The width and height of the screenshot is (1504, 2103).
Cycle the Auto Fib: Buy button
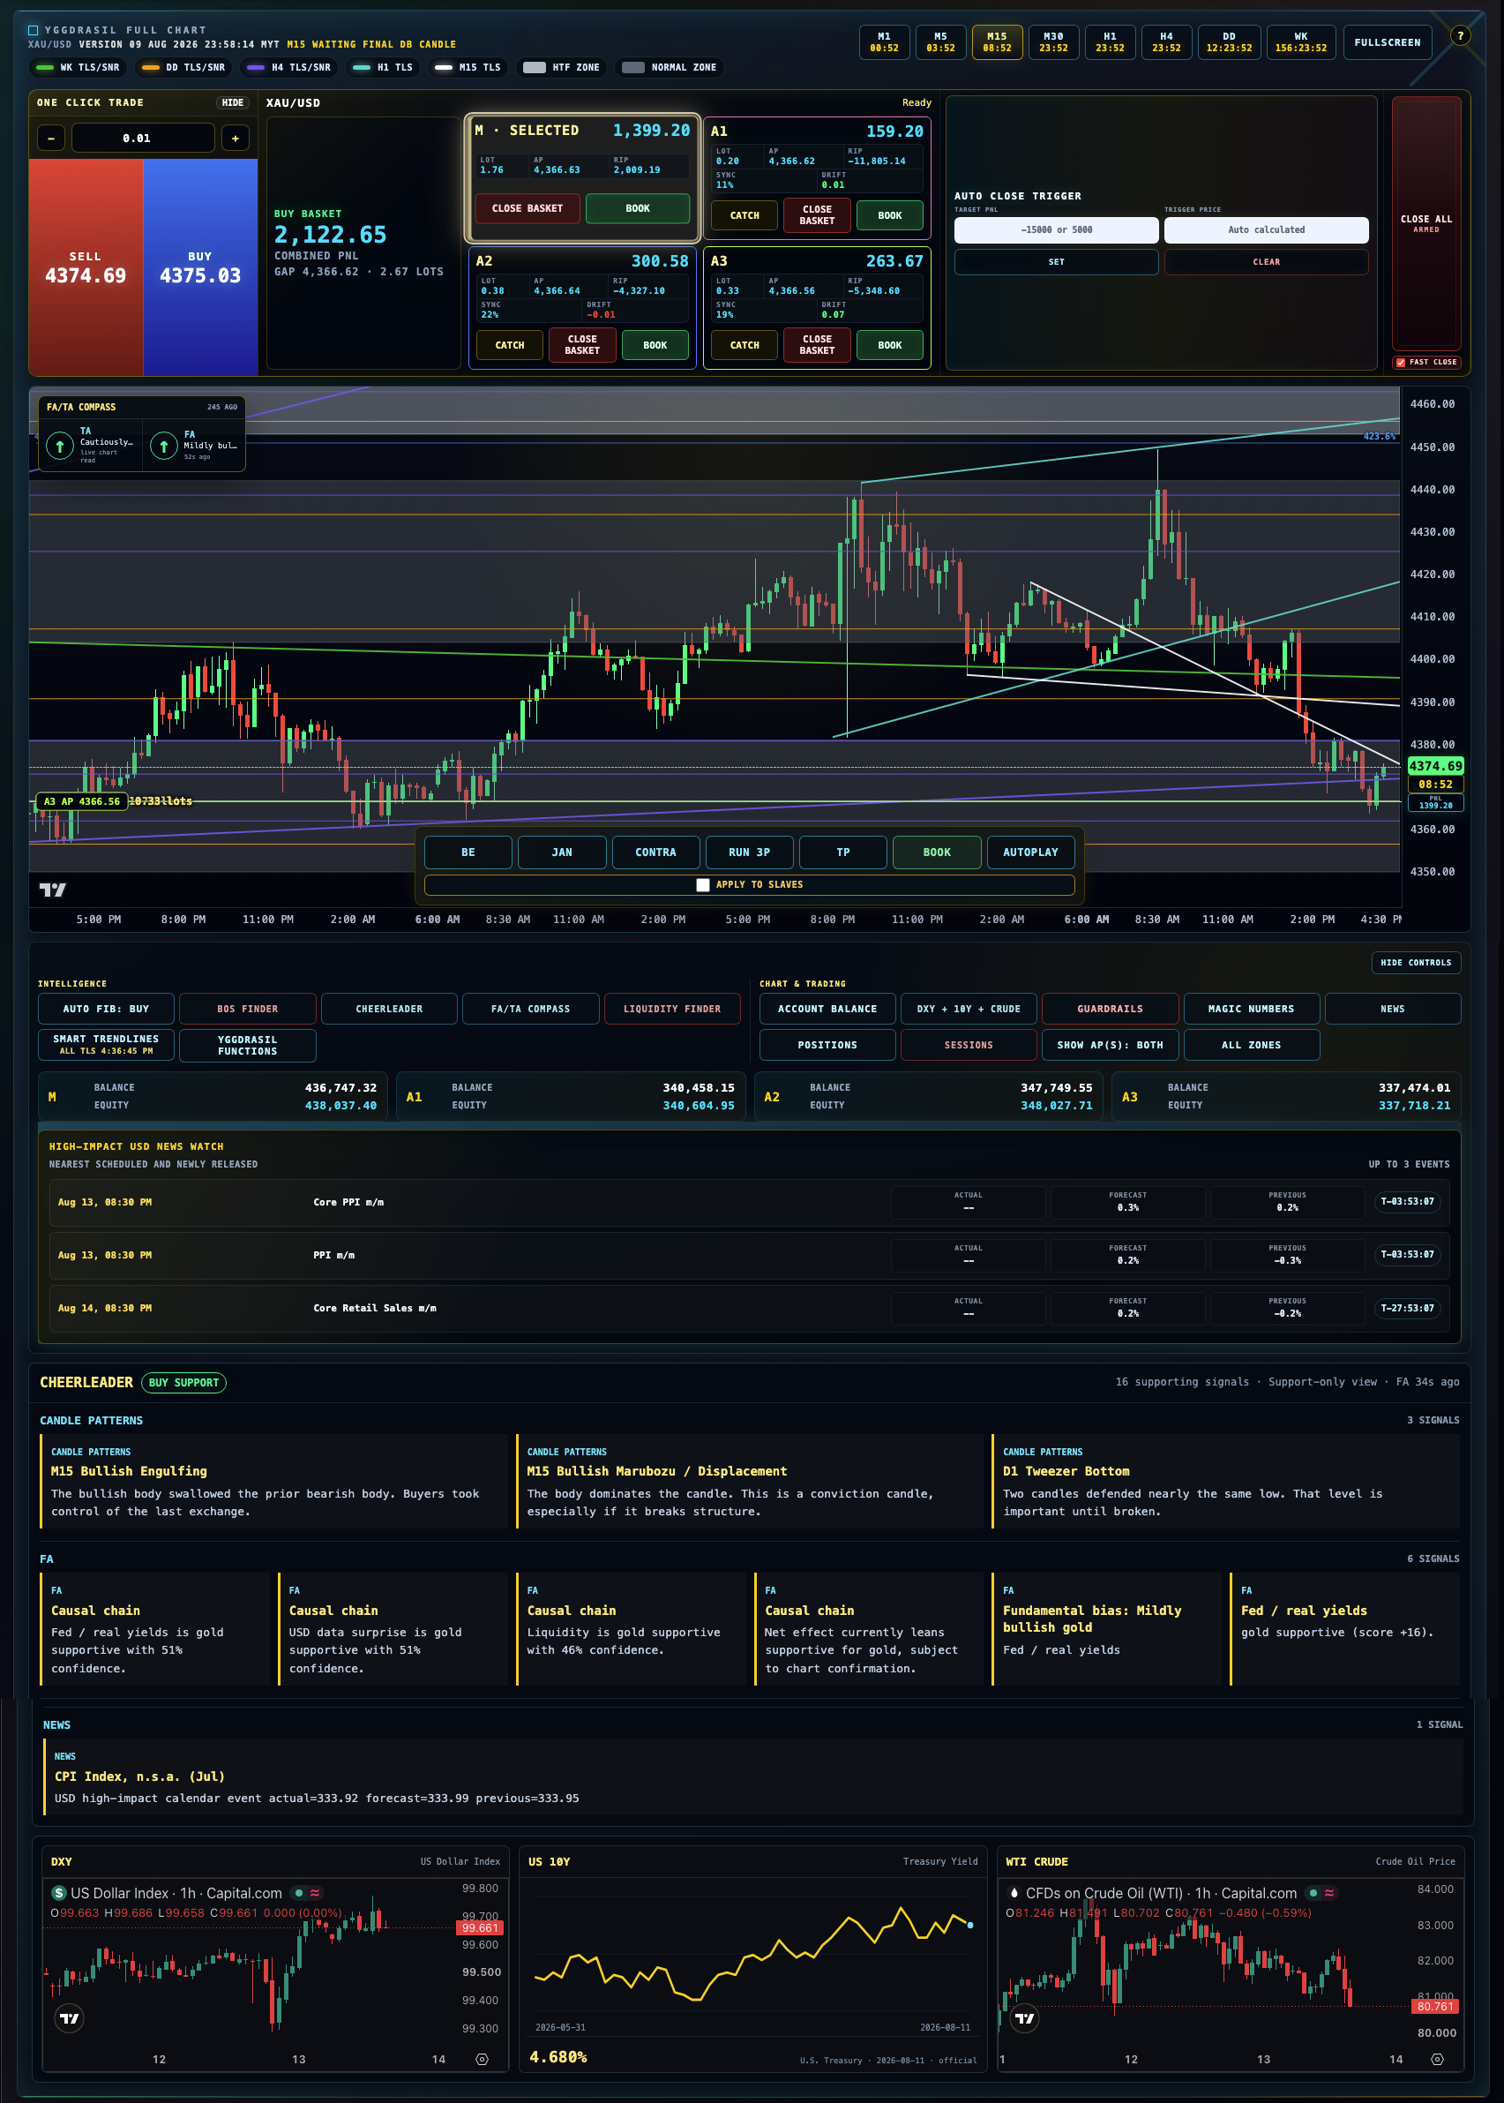tap(106, 1009)
